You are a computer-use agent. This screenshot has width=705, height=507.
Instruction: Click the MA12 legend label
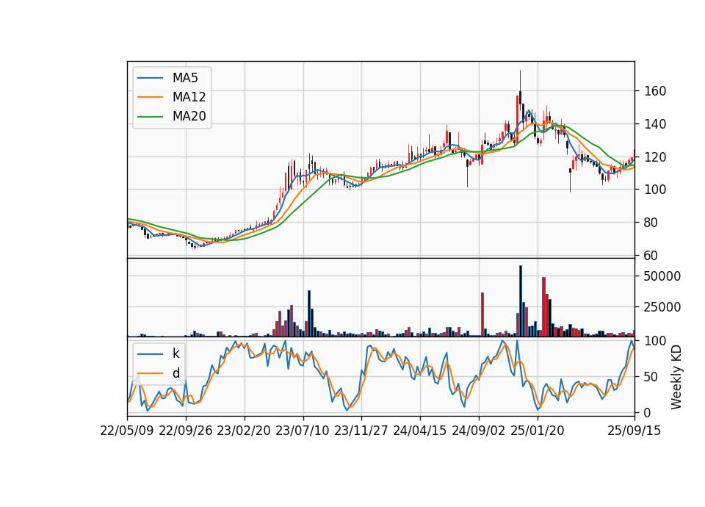[189, 97]
